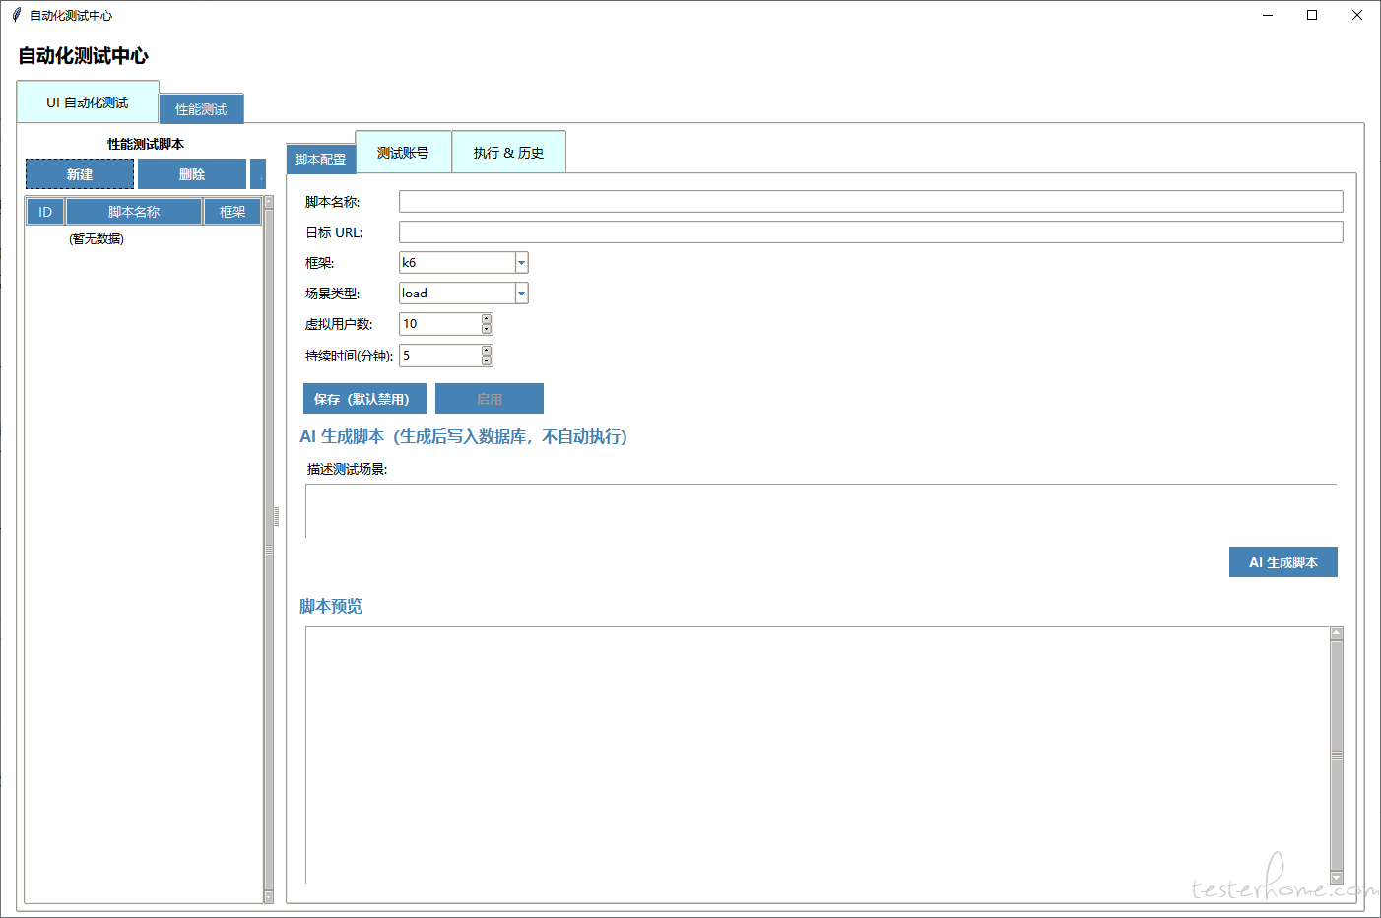Click the ID column header
This screenshot has height=918, width=1381.
click(x=45, y=212)
